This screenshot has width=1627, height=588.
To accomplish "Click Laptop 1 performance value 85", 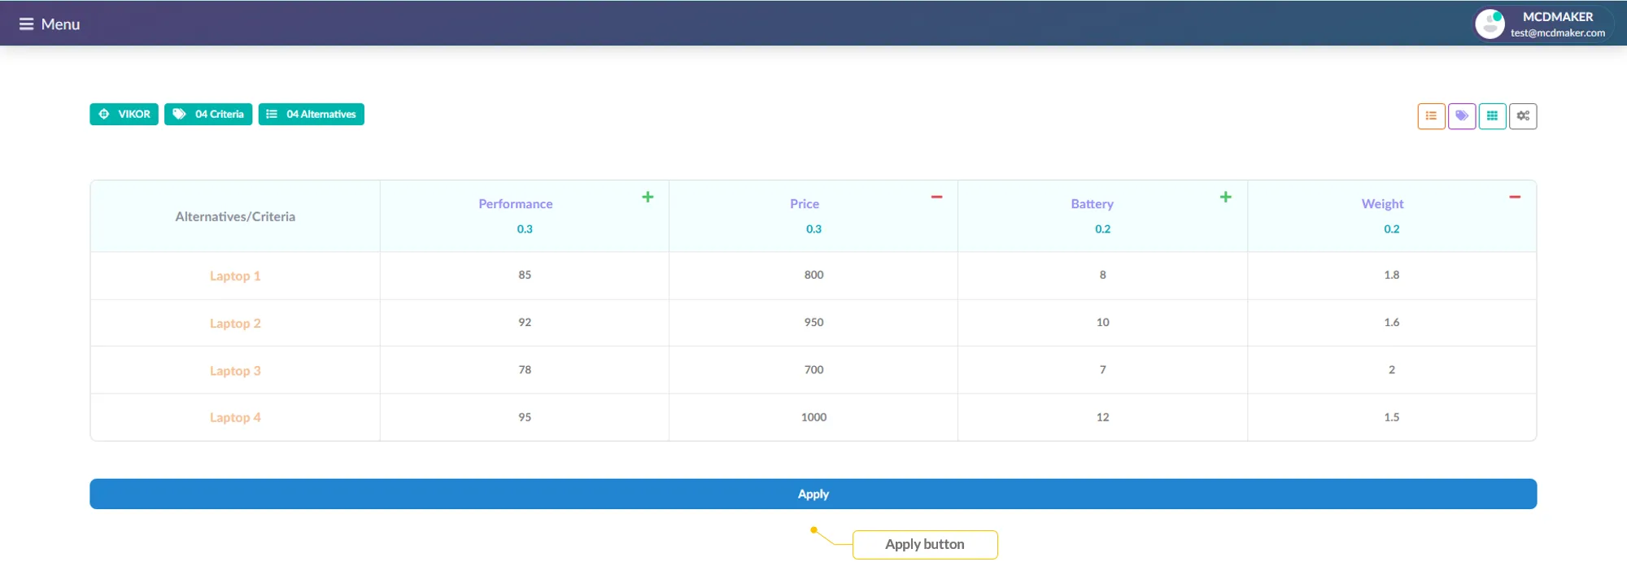I will [x=525, y=275].
